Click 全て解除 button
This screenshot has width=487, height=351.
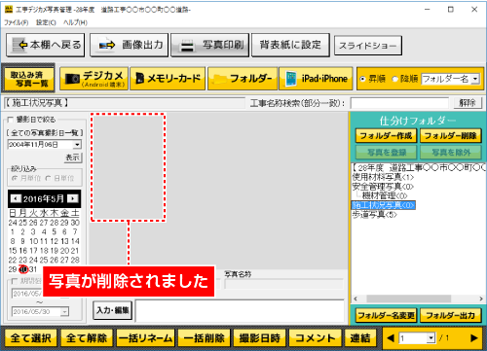coord(87,338)
